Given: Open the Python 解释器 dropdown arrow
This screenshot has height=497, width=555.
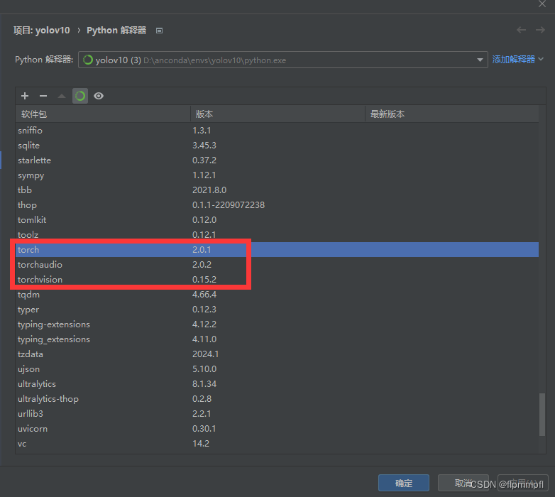Looking at the screenshot, I should tap(480, 60).
